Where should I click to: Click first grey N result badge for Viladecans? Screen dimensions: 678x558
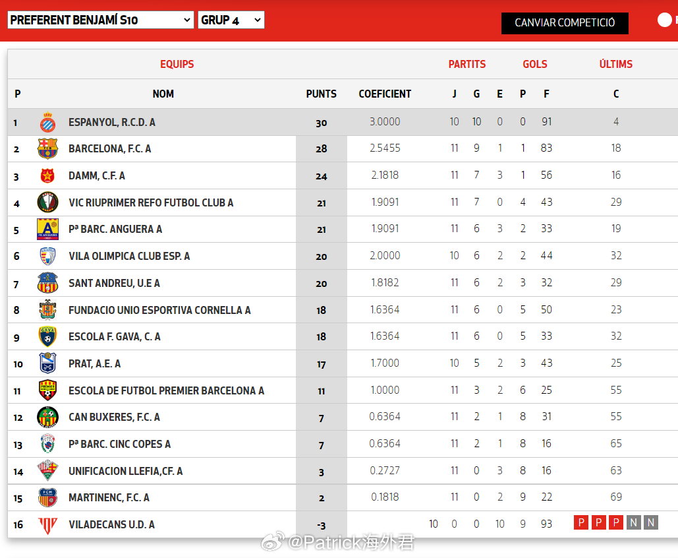point(633,522)
